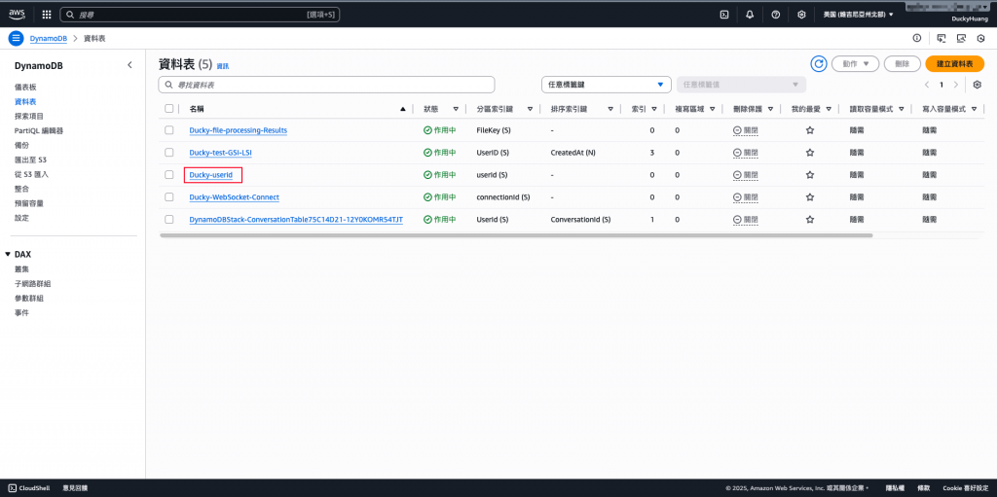Open the AWS home logo
This screenshot has height=497, width=997.
point(17,14)
